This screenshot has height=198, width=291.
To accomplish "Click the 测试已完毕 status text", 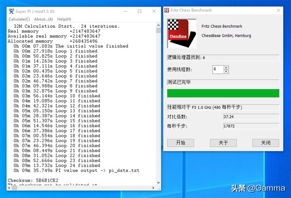I will coord(179,82).
